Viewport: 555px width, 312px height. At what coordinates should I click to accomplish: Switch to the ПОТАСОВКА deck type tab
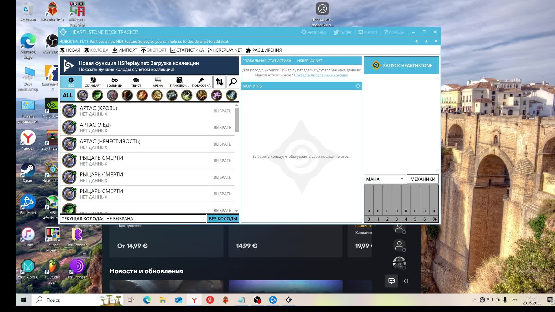[201, 82]
